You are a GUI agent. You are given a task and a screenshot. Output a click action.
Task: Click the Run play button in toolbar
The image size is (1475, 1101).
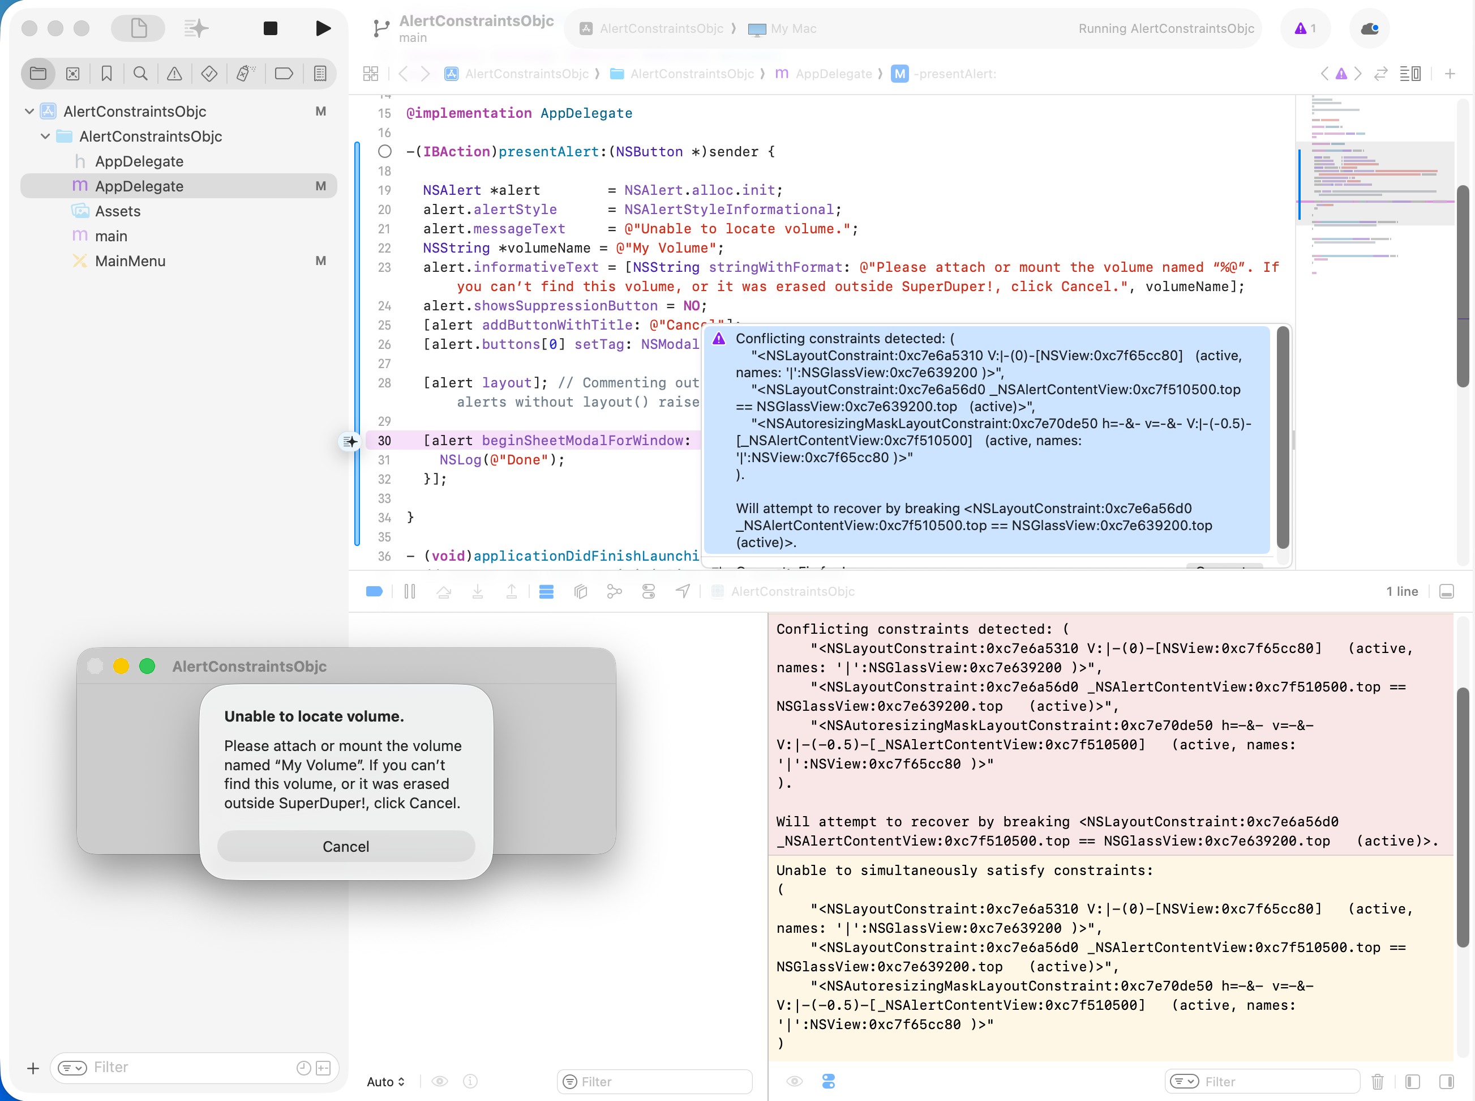point(323,28)
